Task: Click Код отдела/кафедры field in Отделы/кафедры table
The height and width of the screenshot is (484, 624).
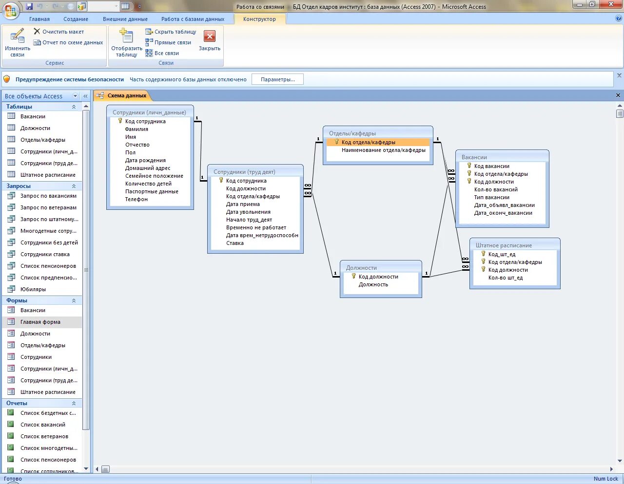Action: (378, 142)
